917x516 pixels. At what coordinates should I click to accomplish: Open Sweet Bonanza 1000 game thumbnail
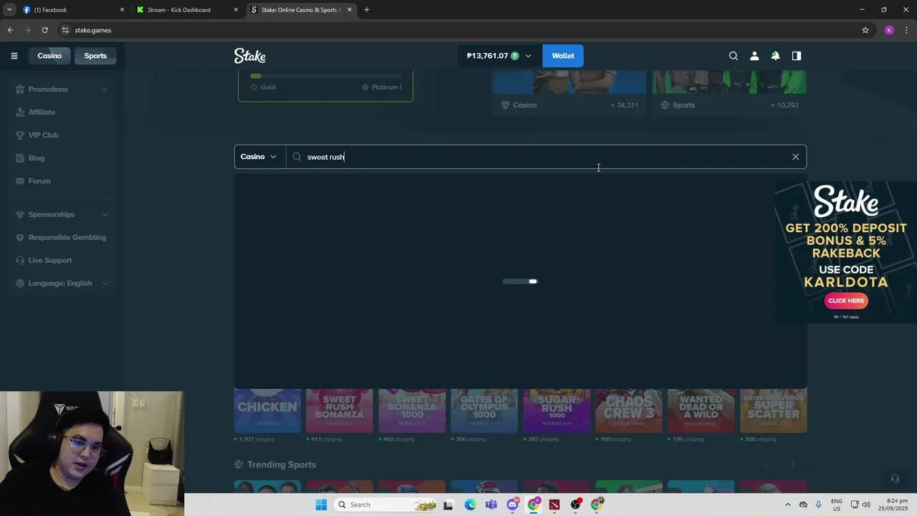click(412, 411)
